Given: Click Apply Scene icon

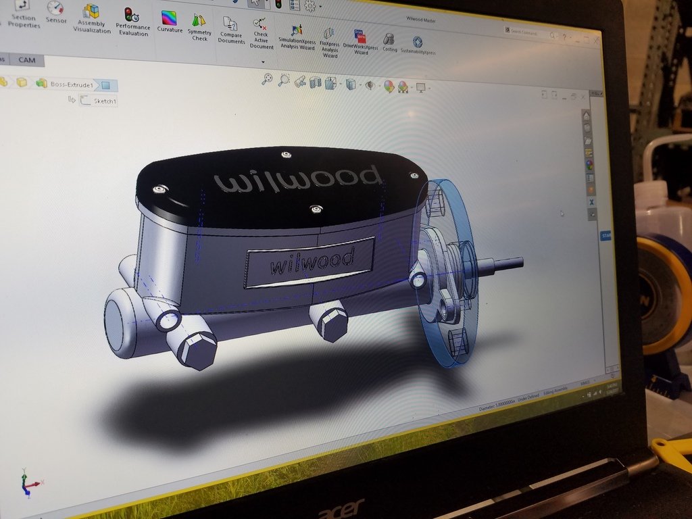Looking at the screenshot, I should click(x=403, y=87).
